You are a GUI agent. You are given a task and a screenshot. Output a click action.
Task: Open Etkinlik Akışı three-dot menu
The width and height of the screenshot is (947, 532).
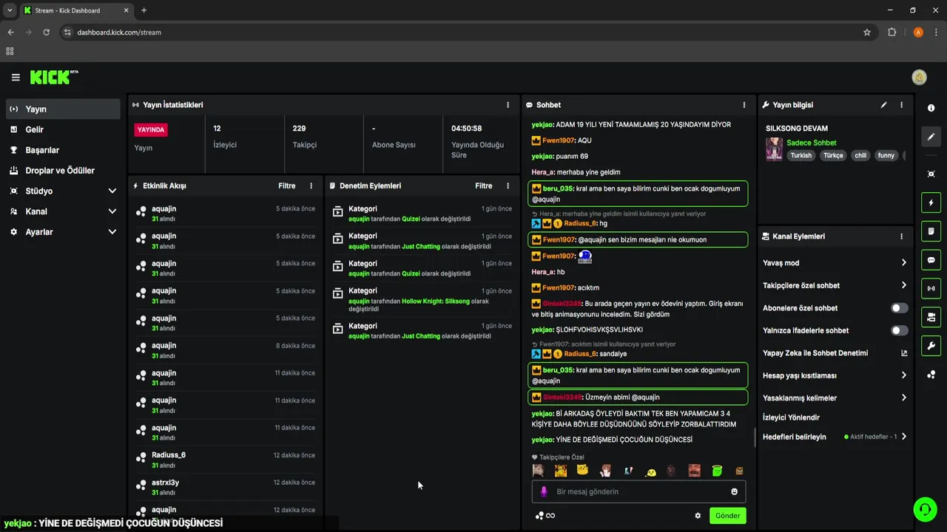click(x=311, y=186)
